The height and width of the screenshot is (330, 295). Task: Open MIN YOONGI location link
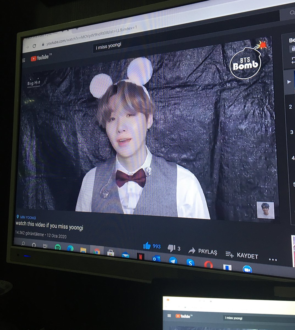coord(26,217)
